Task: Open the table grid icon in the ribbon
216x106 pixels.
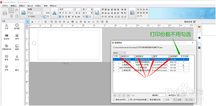Action: pyautogui.click(x=132, y=13)
